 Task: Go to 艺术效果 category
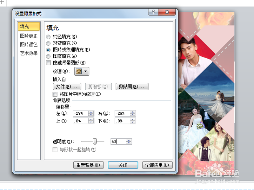point(29,53)
